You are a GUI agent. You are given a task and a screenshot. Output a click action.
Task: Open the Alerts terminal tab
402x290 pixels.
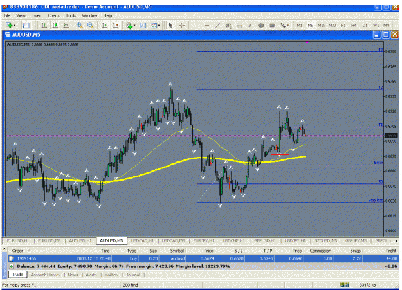pos(91,275)
